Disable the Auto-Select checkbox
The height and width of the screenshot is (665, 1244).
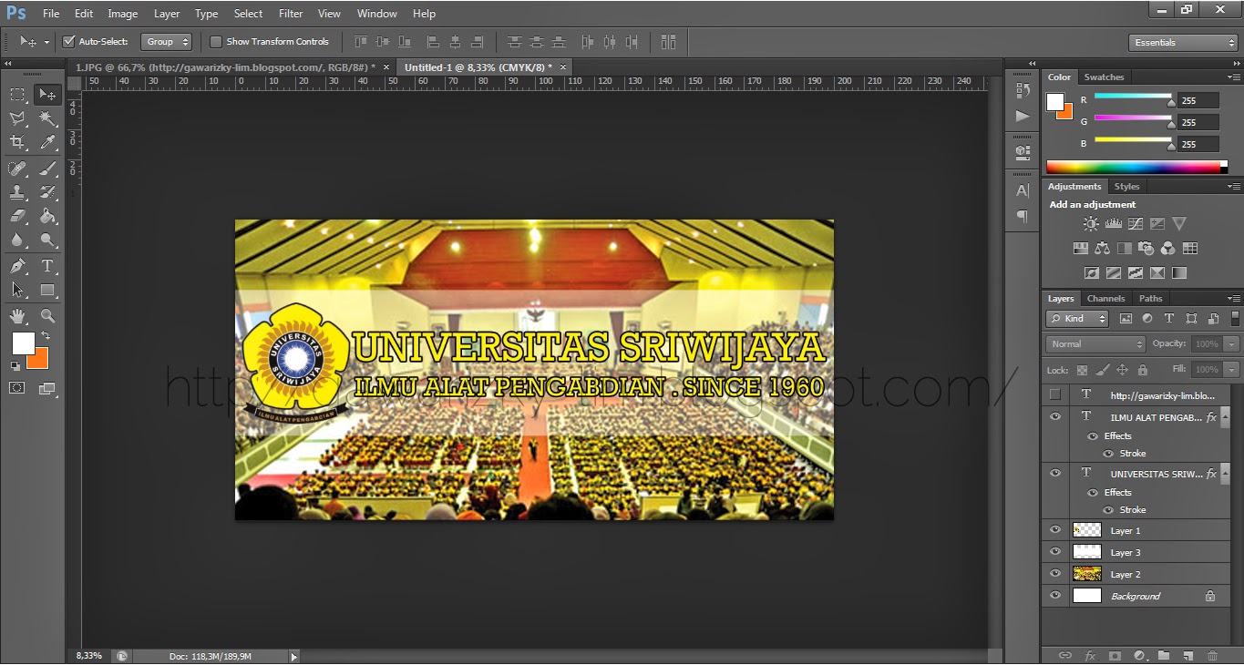pos(69,41)
